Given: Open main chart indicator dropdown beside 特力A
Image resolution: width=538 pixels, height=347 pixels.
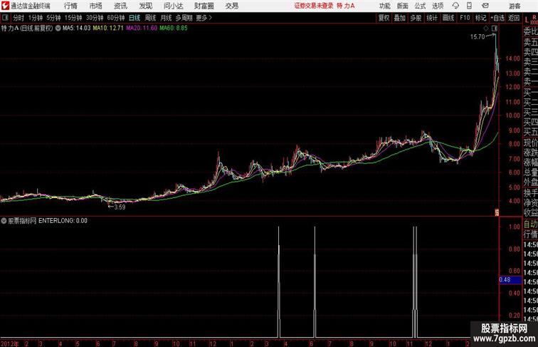Looking at the screenshot, I should click(x=58, y=29).
